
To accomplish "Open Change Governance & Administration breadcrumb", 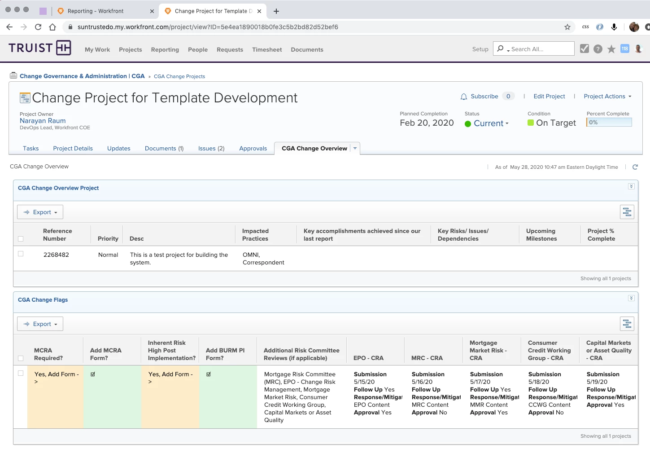I will [82, 76].
